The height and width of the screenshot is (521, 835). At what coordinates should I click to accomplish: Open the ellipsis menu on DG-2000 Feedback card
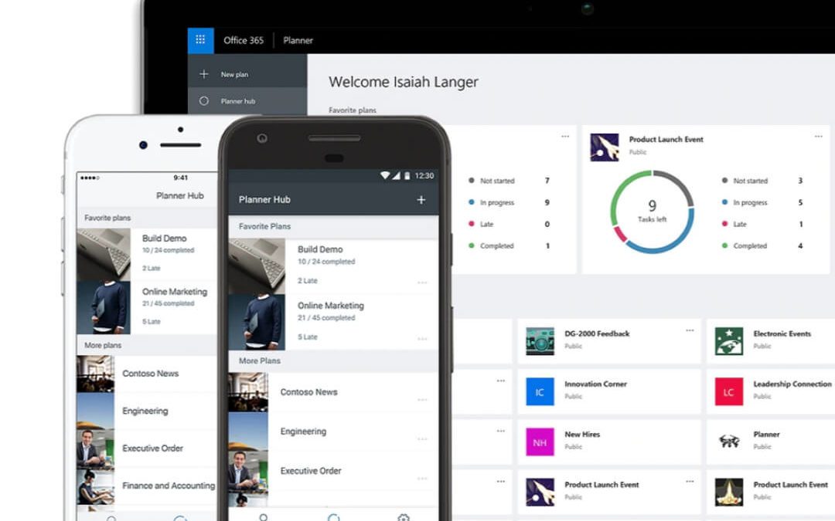pyautogui.click(x=690, y=330)
